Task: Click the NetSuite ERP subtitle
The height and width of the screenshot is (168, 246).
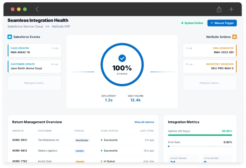Action: 61,26
